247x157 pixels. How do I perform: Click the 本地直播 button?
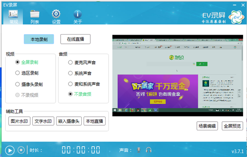click(94, 121)
